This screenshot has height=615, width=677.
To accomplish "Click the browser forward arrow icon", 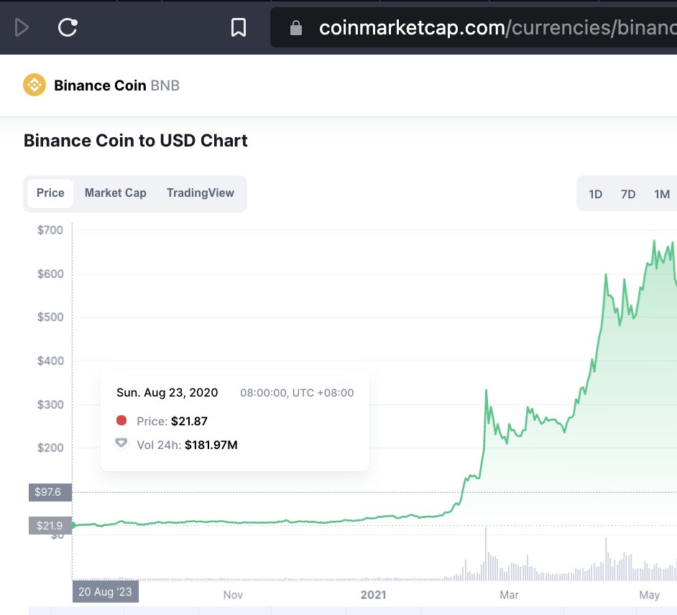I will (22, 27).
